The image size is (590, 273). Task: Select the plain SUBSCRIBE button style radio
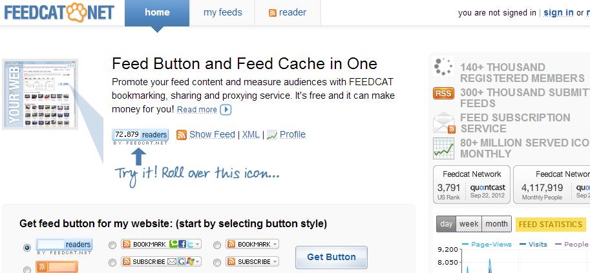tap(216, 263)
